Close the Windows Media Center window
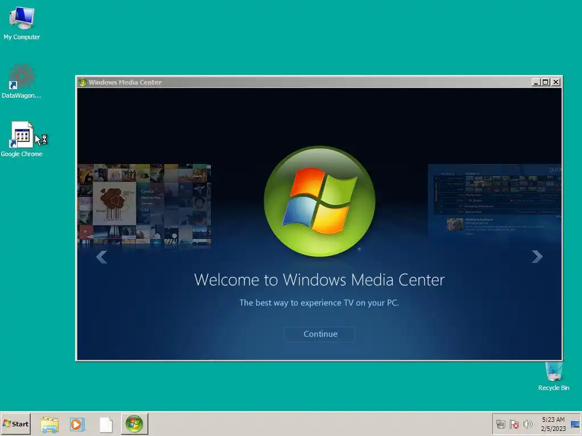This screenshot has width=582, height=436. (556, 82)
